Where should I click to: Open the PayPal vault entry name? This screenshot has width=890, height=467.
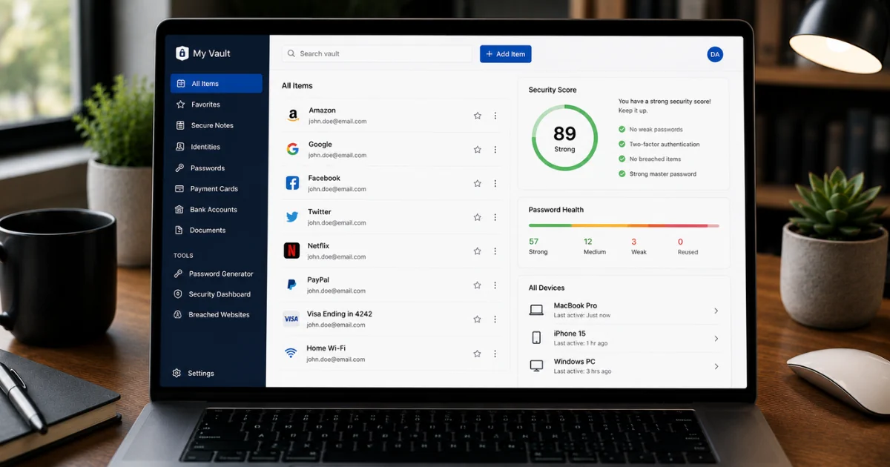point(318,279)
